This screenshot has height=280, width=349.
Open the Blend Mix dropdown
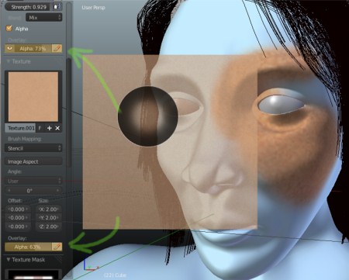43,18
